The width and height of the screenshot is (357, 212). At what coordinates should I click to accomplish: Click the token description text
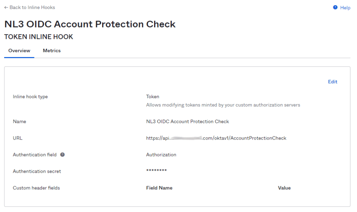[x=223, y=105]
